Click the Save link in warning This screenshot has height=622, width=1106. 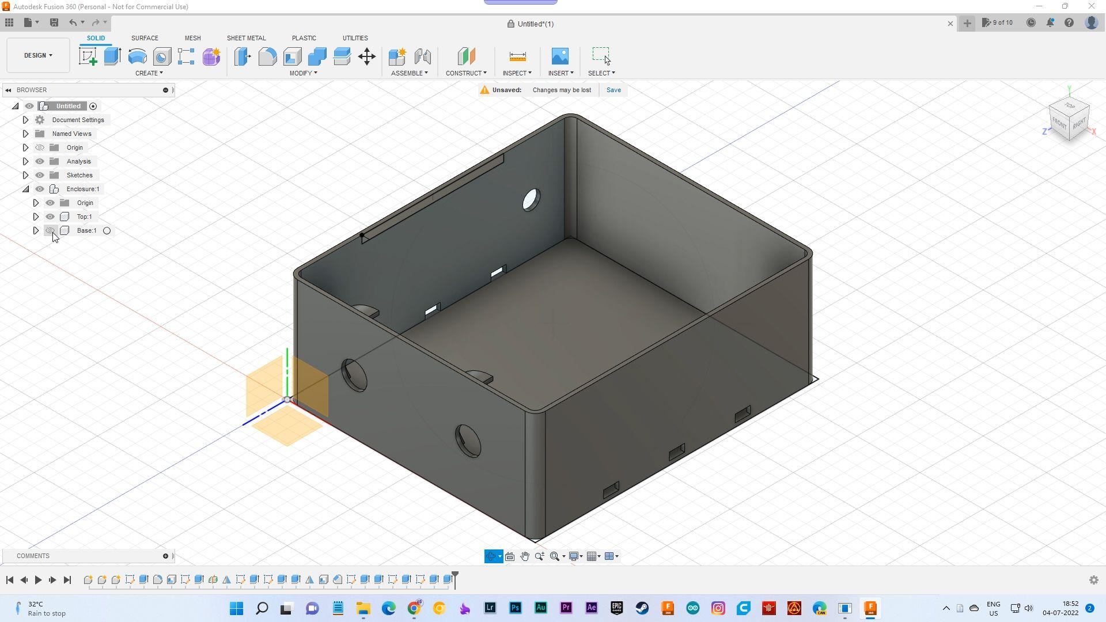613,90
